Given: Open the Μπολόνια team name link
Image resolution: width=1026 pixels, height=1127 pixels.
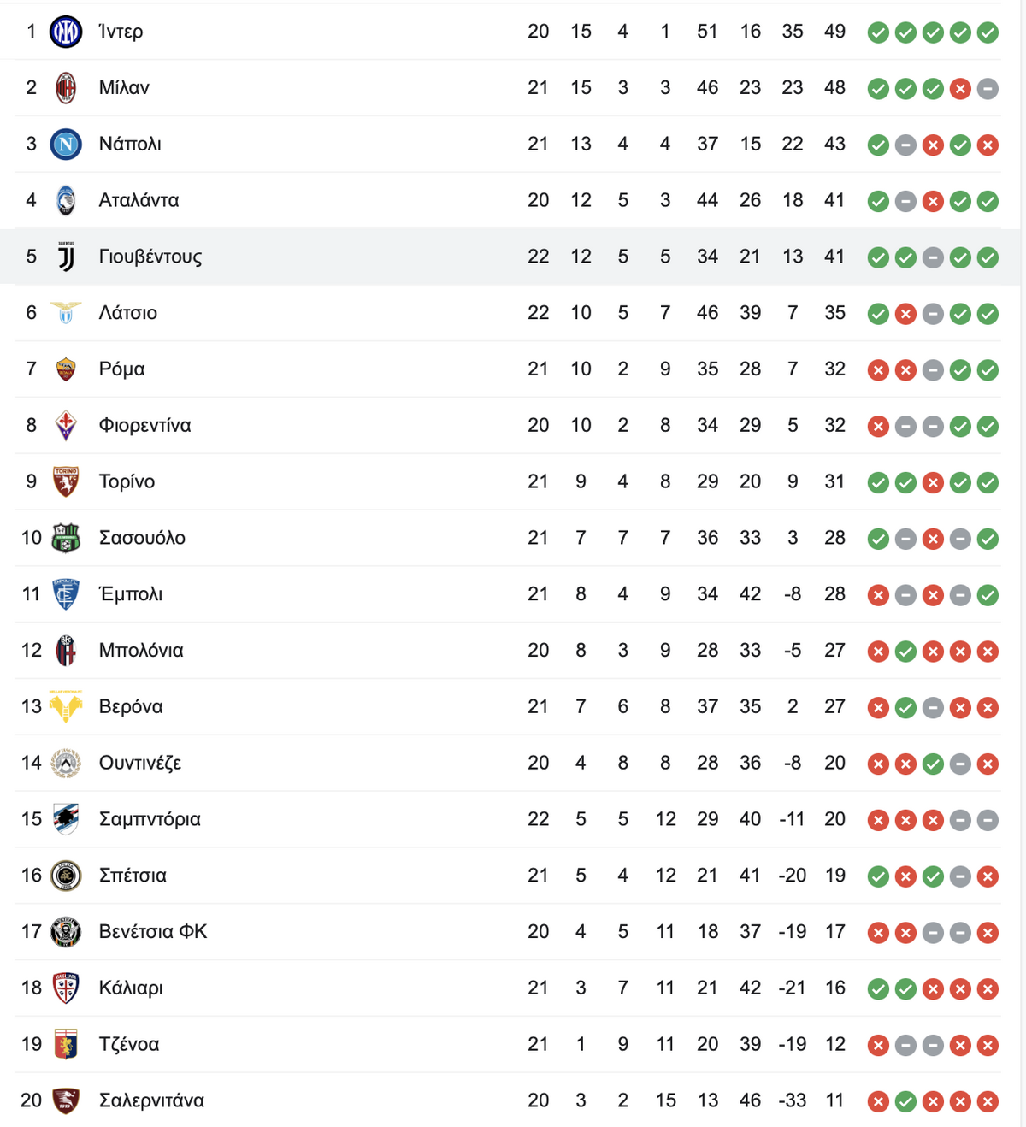Looking at the screenshot, I should (x=141, y=651).
